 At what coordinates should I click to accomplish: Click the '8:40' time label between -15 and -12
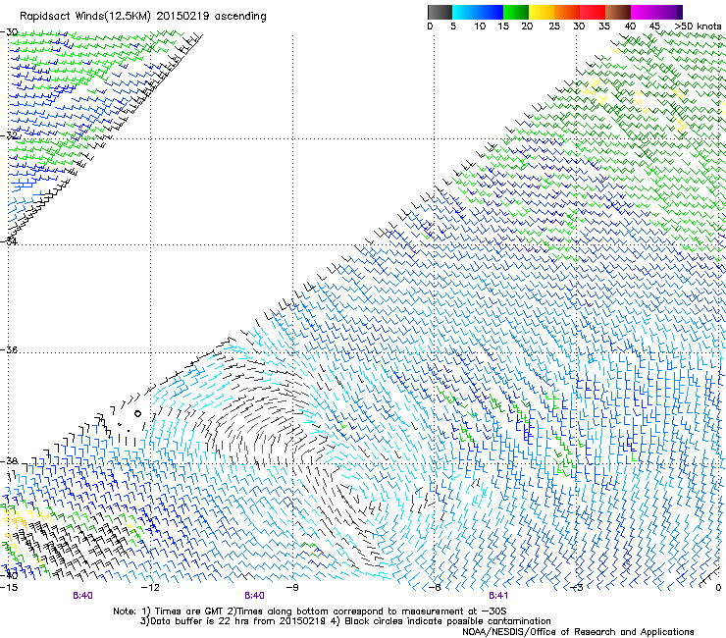tap(82, 596)
